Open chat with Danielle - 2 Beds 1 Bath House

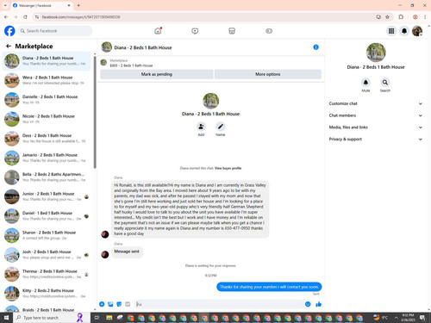click(x=47, y=100)
